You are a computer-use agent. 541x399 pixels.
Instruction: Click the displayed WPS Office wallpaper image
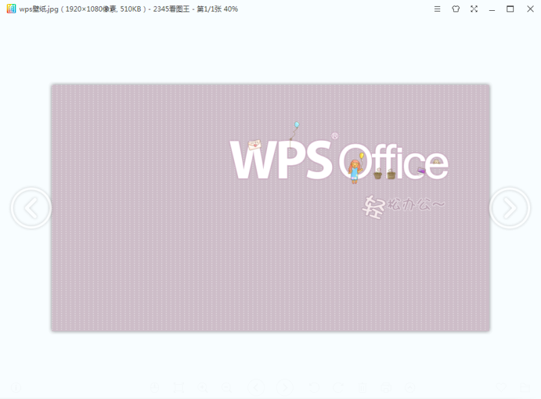(x=270, y=207)
